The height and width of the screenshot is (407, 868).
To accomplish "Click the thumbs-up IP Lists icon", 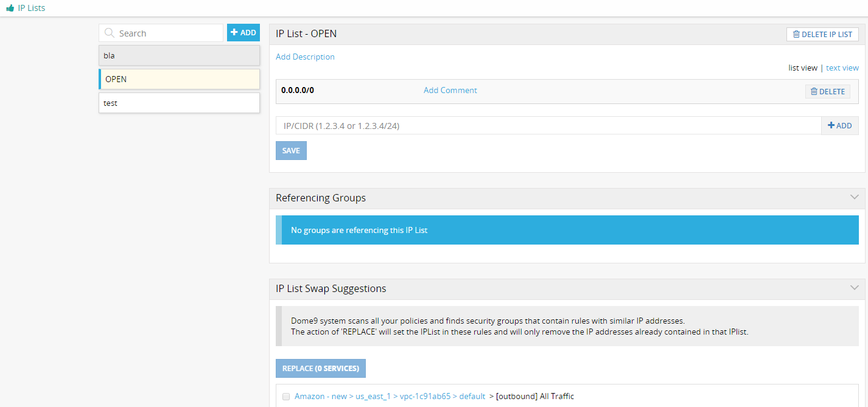I will pyautogui.click(x=10, y=9).
